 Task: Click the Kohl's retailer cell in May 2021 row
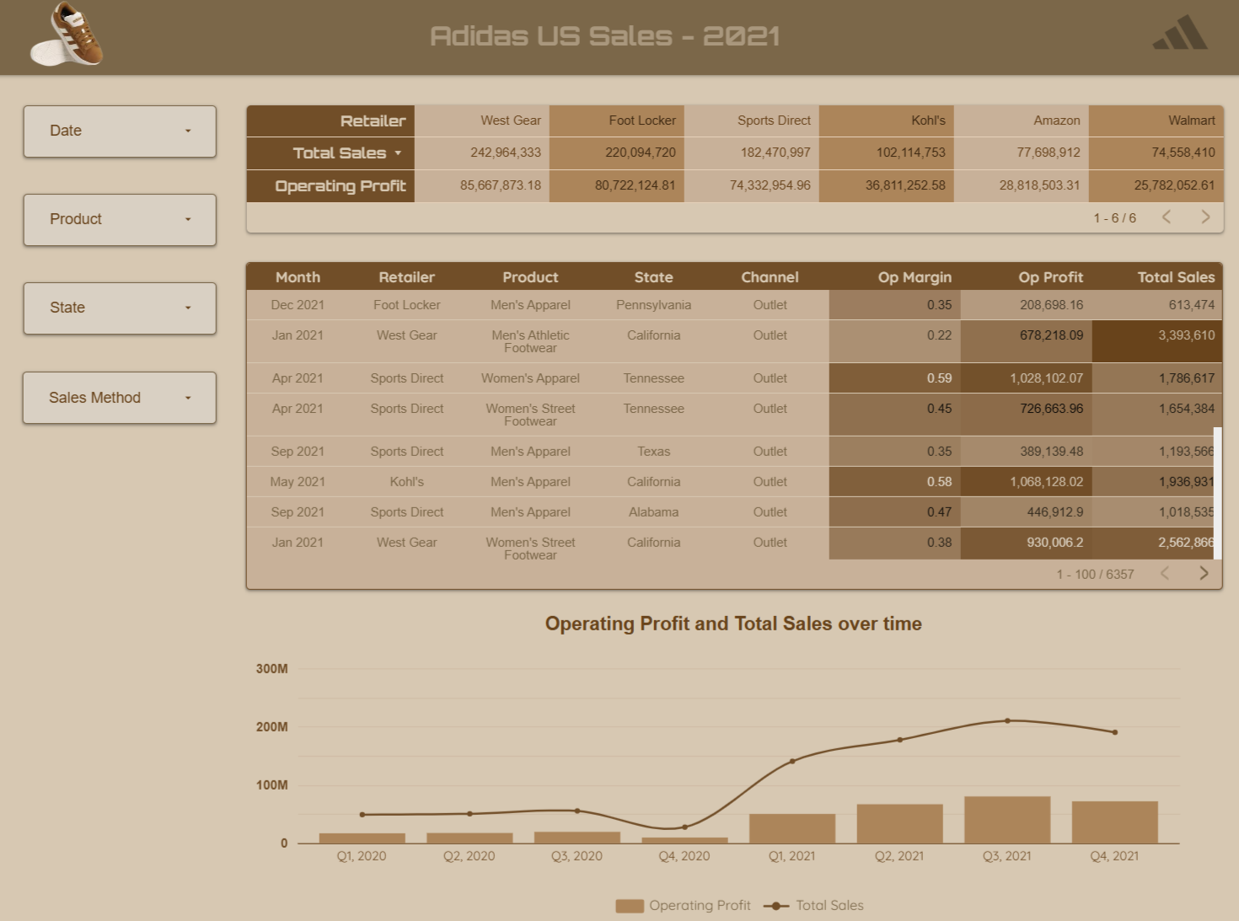click(x=406, y=482)
